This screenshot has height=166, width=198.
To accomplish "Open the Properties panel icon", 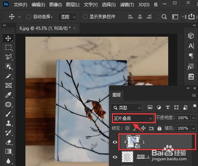I will coord(191,77).
